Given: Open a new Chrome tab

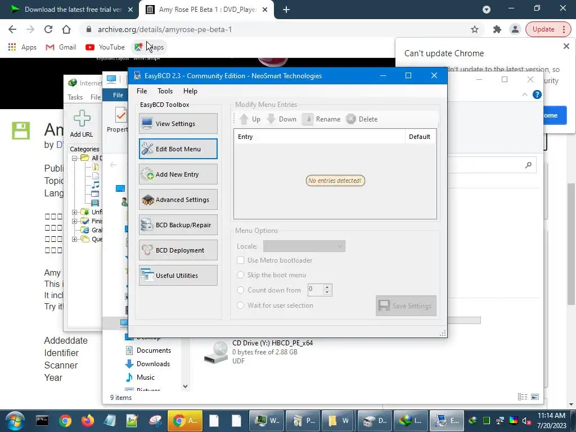Looking at the screenshot, I should point(286,10).
